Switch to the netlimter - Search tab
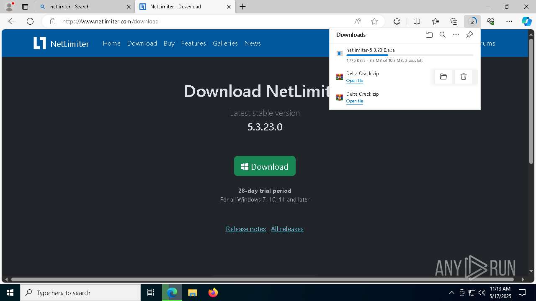 pos(85,7)
